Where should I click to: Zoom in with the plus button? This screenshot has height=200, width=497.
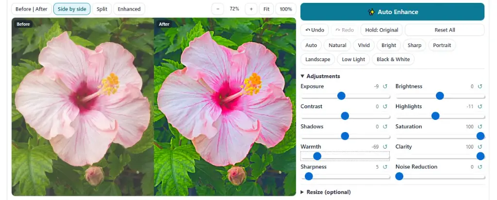251,9
